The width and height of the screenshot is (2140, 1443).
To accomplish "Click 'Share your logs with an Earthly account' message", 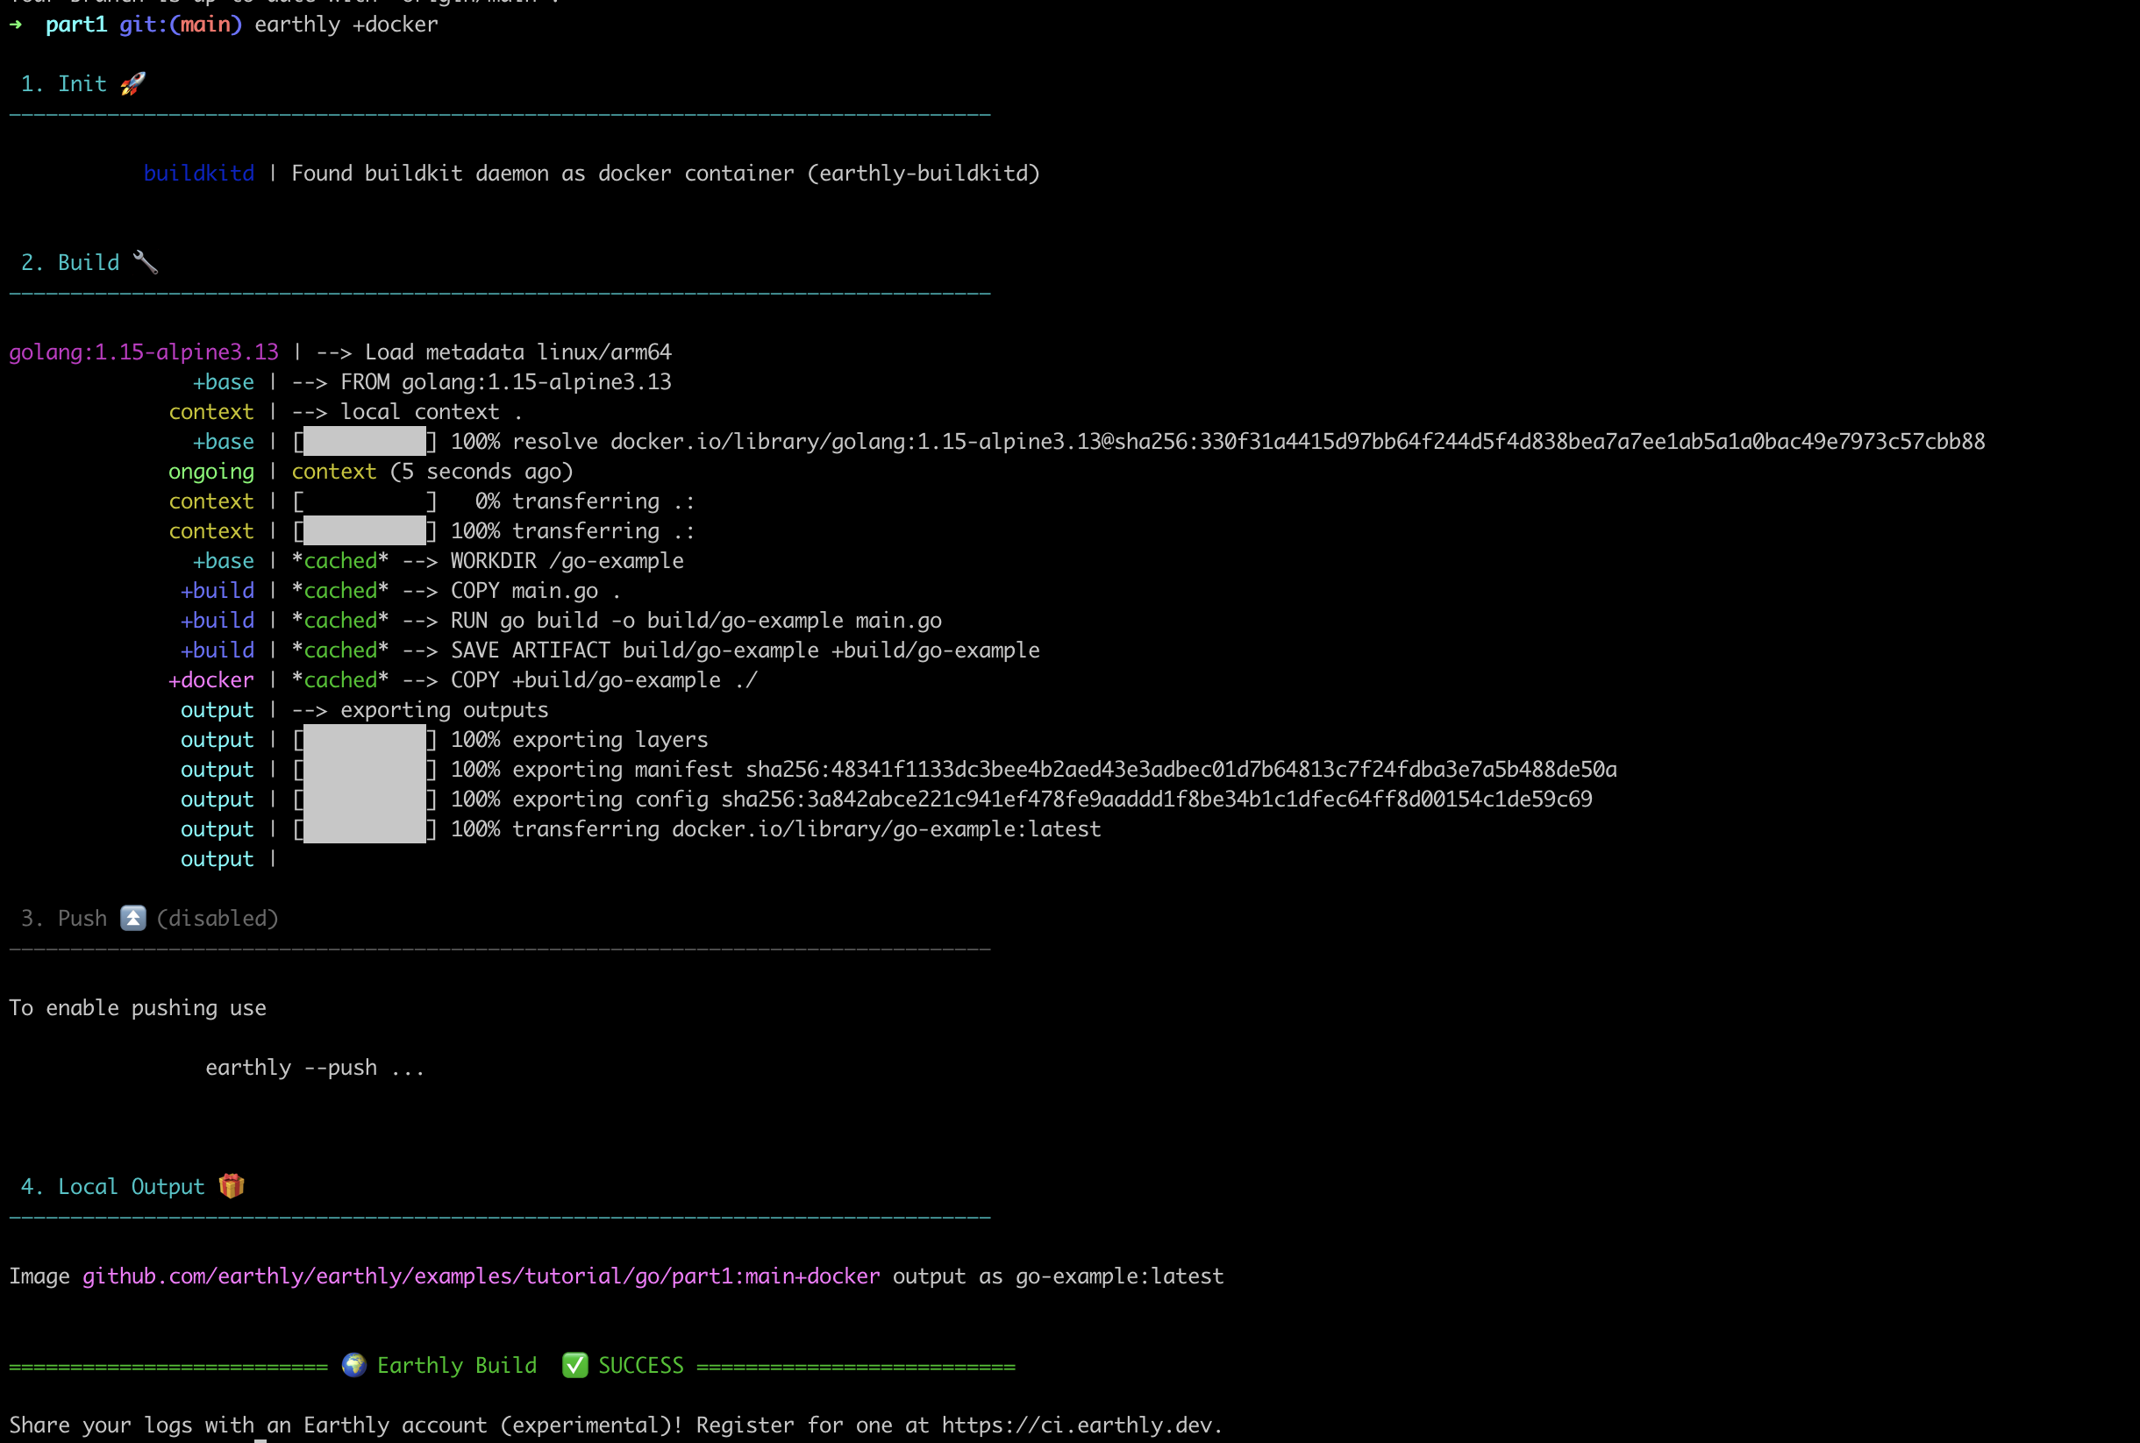I will (346, 1425).
